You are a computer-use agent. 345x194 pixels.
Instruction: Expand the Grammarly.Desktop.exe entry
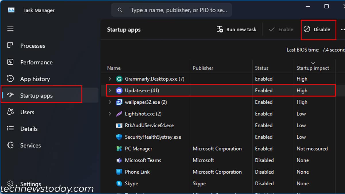click(x=110, y=78)
